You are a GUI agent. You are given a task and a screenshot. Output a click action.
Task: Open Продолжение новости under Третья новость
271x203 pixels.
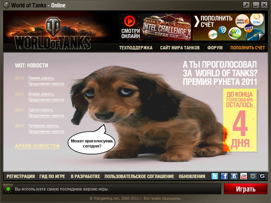[46, 115]
